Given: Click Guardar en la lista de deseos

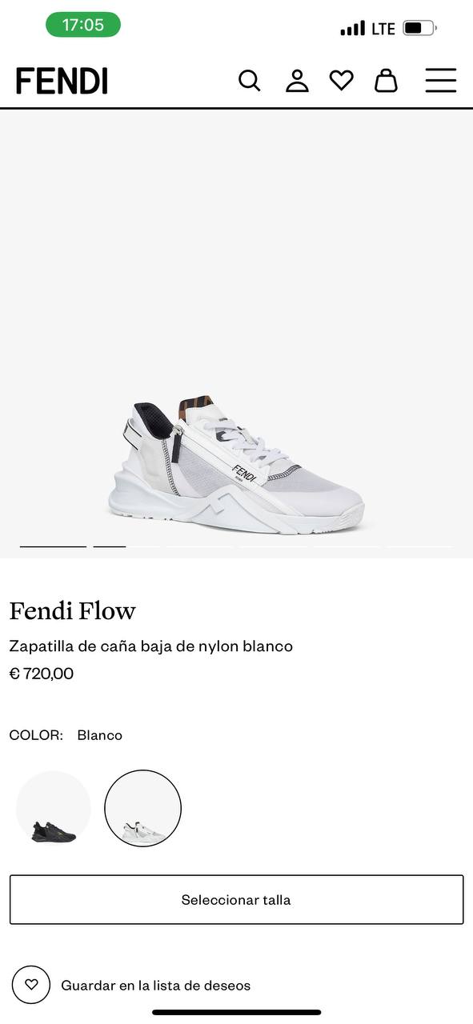Looking at the screenshot, I should (x=156, y=986).
